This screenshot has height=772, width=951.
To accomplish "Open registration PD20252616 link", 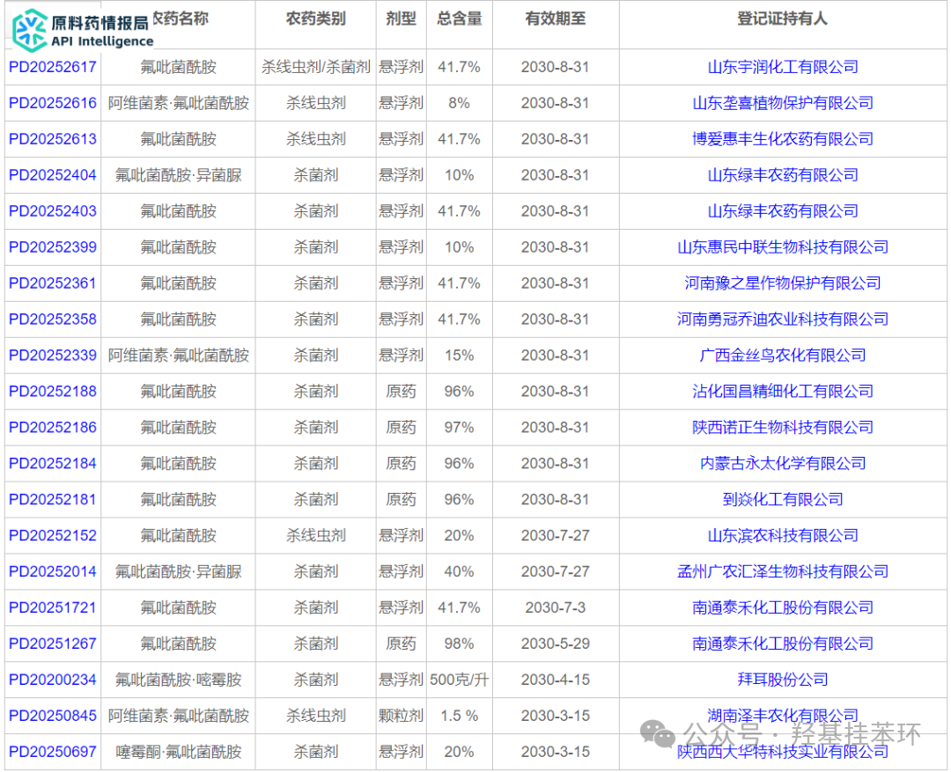I will (x=53, y=103).
